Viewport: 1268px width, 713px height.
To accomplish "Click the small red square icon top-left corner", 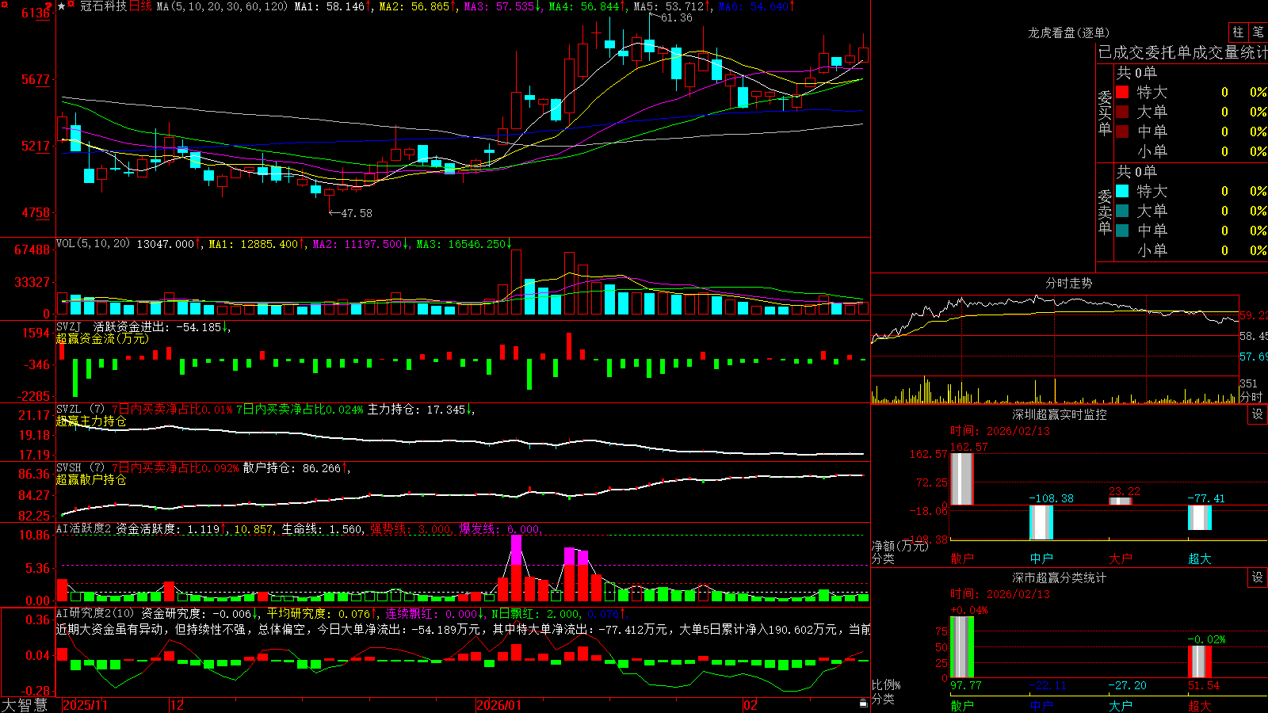I will click(x=5, y=4).
